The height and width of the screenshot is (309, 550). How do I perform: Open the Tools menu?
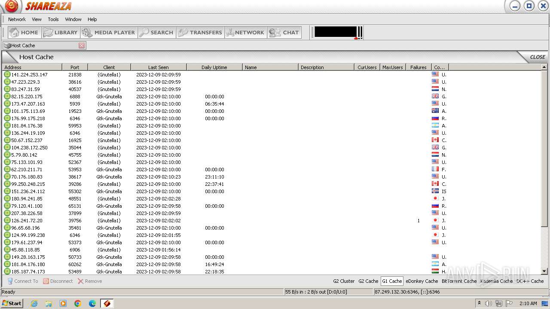click(53, 19)
